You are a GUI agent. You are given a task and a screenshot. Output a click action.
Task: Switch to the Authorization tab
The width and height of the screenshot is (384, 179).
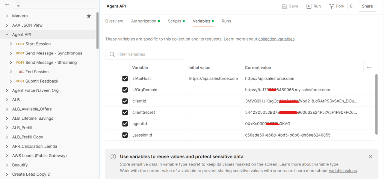[x=144, y=21]
